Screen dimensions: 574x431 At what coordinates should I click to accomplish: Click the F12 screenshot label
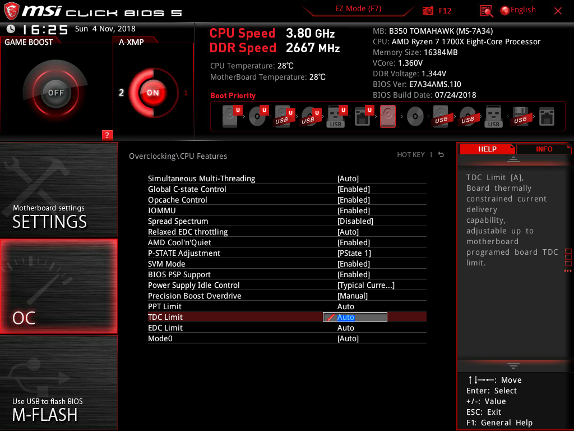click(x=445, y=11)
